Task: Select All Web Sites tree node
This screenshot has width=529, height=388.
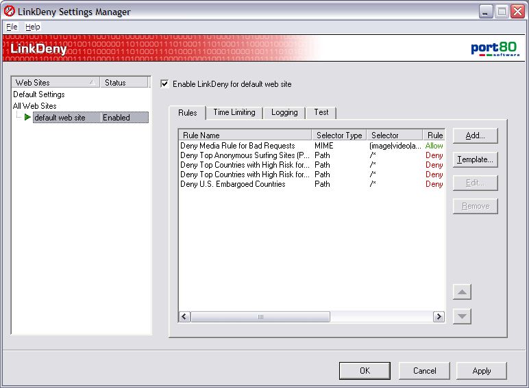Action: (35, 106)
